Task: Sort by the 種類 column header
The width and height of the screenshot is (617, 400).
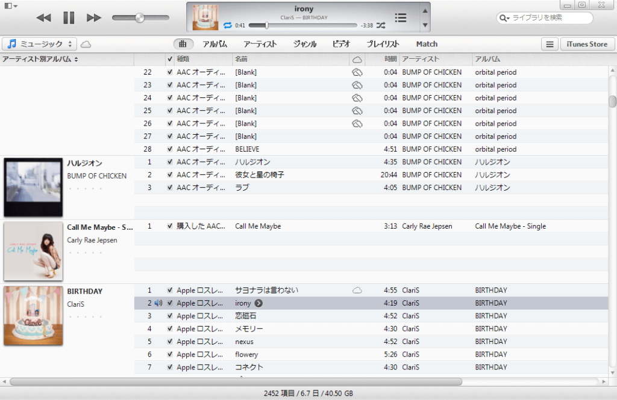Action: (x=204, y=60)
